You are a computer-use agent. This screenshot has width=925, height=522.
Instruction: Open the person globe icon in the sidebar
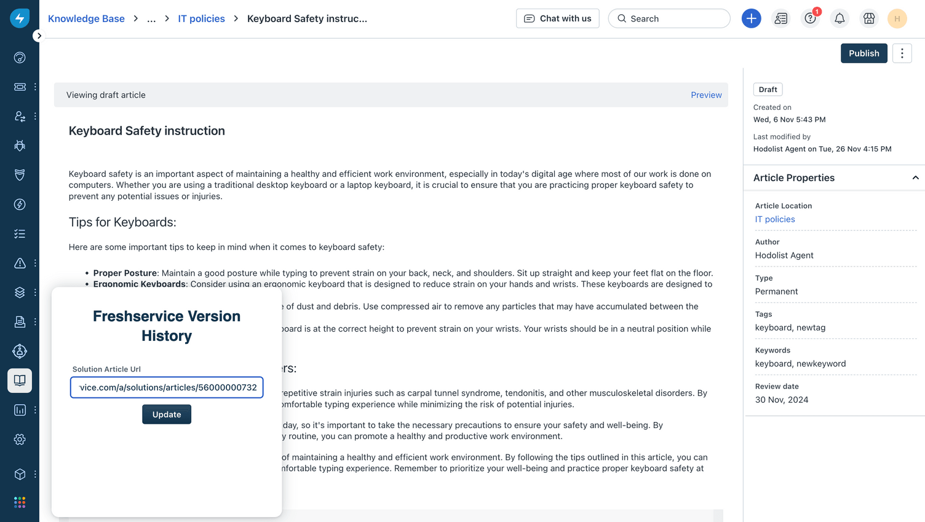20,351
